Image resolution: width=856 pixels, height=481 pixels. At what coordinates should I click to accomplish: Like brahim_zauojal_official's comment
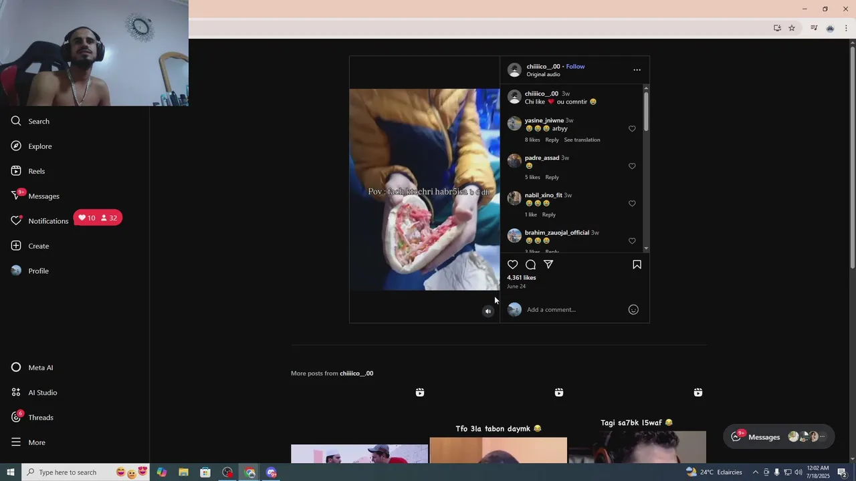click(x=632, y=241)
